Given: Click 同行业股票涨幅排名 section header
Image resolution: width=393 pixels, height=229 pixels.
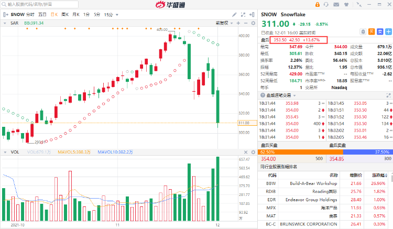Looking at the screenshot, I should (x=278, y=167).
